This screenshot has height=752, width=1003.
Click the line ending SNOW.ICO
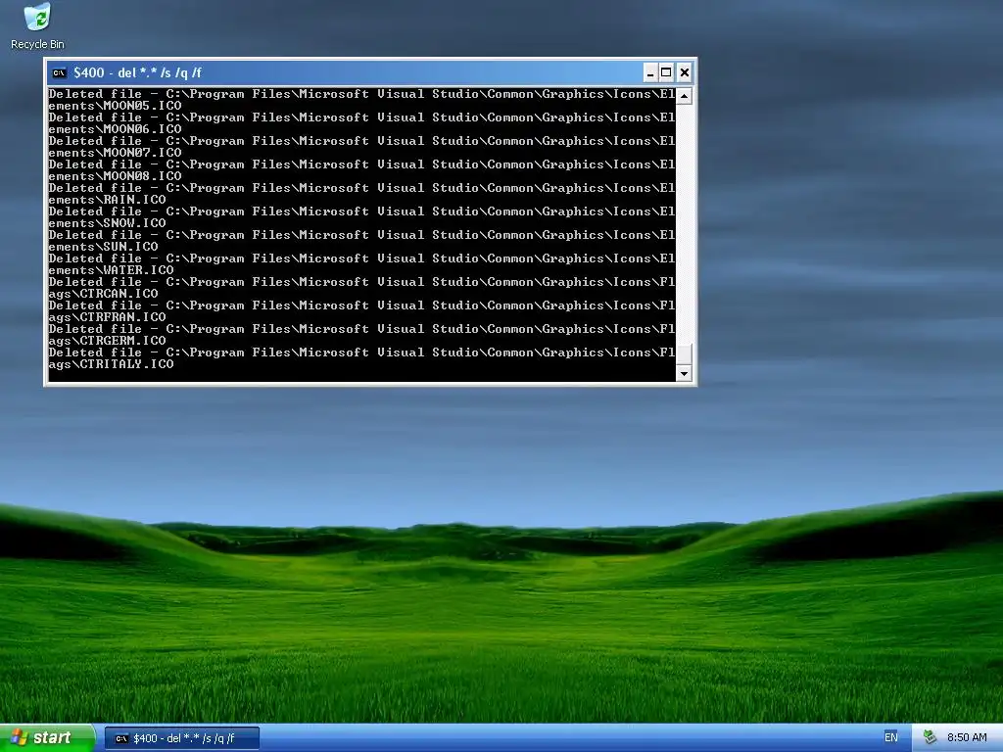coord(108,223)
